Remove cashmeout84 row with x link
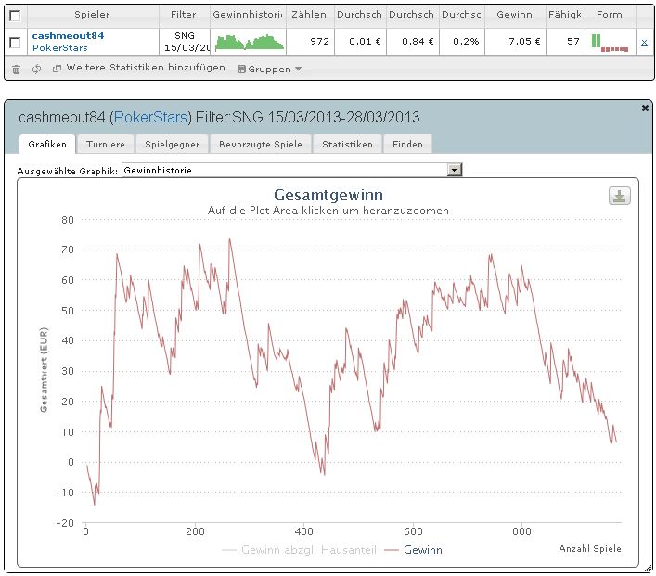 point(644,43)
